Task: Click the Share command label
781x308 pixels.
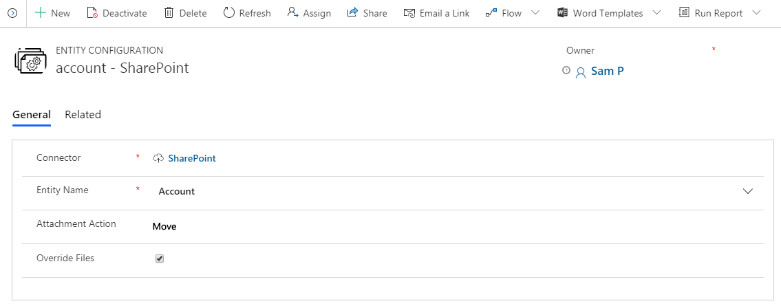Action: coord(375,14)
